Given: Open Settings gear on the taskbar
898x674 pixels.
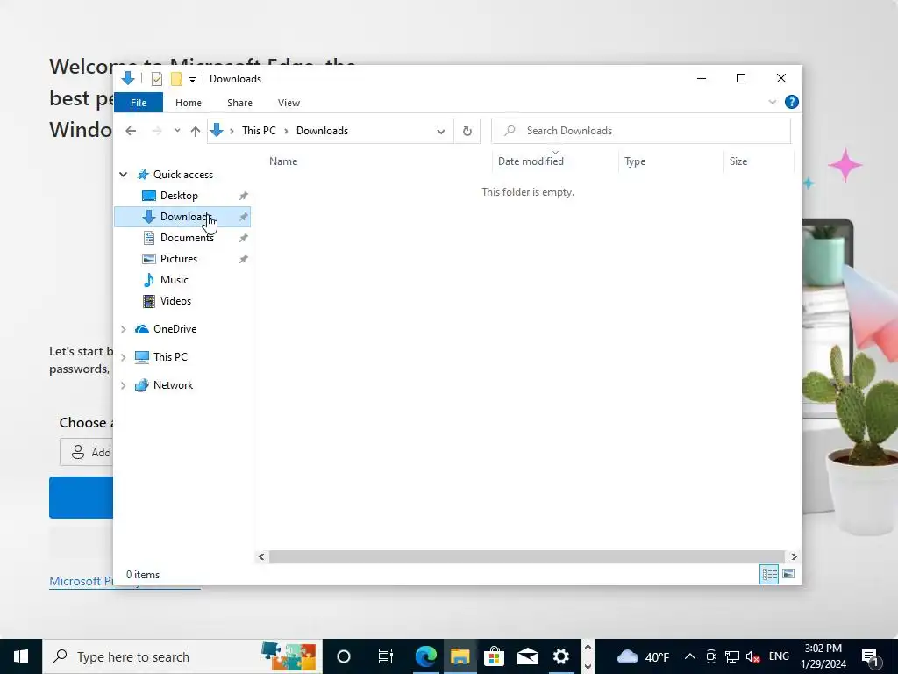Looking at the screenshot, I should click(x=561, y=656).
